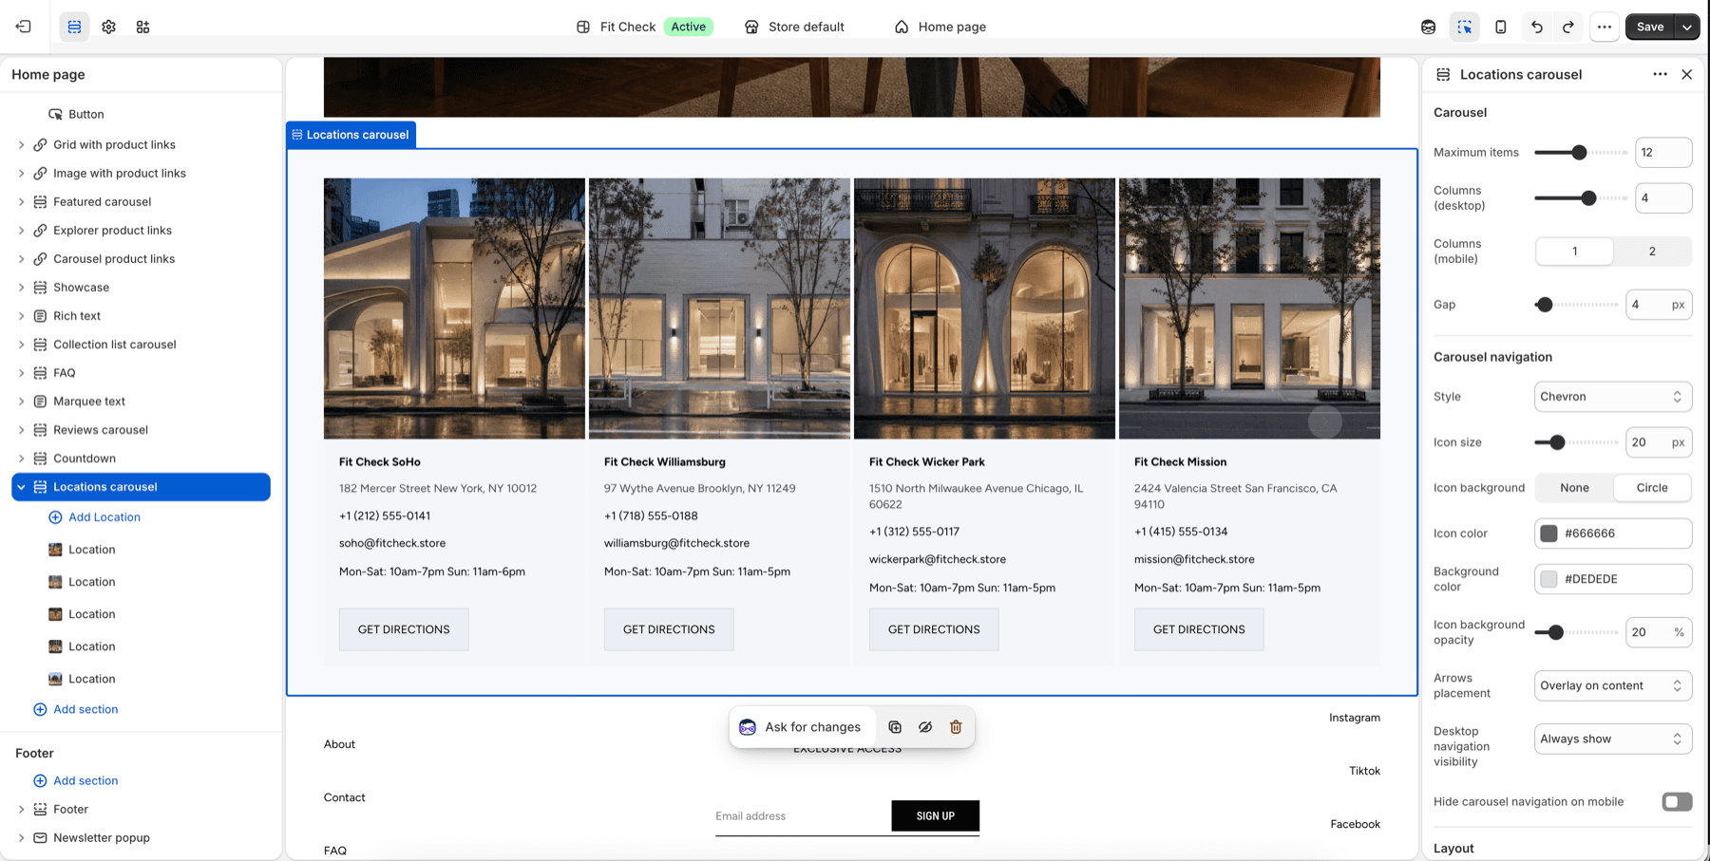This screenshot has width=1710, height=861.
Task: Expand the Countdown section
Action: [21, 458]
